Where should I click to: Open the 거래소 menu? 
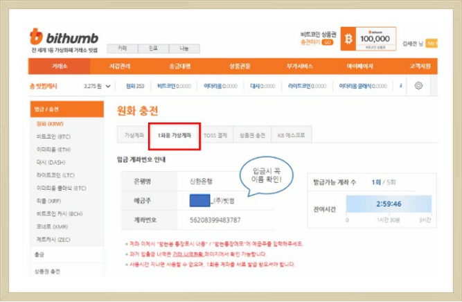click(60, 66)
